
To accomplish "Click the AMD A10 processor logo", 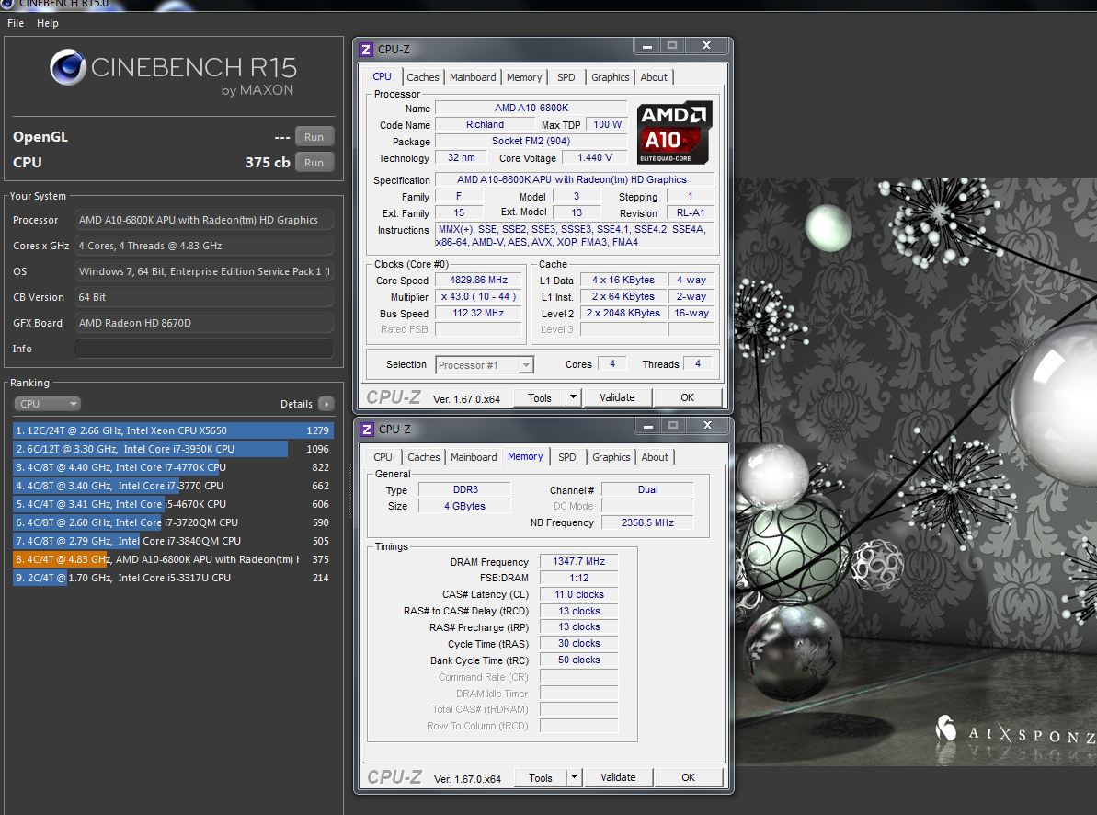I will [x=674, y=133].
